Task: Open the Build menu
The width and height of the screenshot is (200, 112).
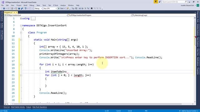Action: 25,5
